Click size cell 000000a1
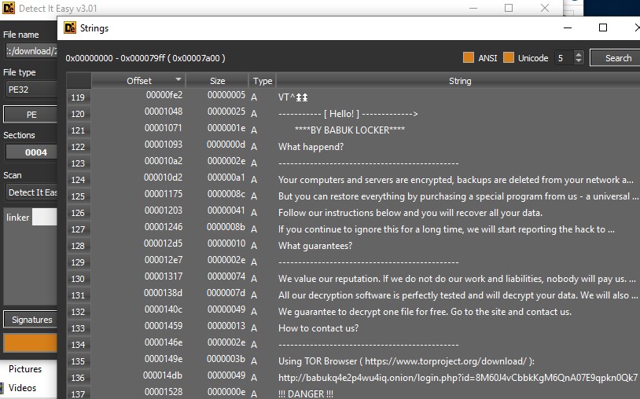 [226, 178]
